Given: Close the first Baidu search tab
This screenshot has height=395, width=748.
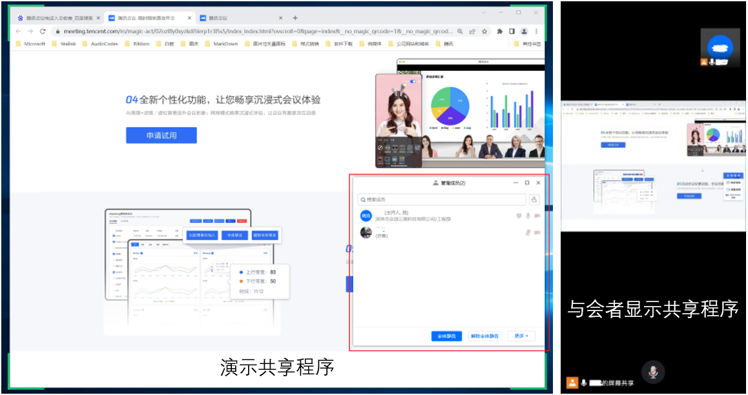Looking at the screenshot, I should 98,18.
